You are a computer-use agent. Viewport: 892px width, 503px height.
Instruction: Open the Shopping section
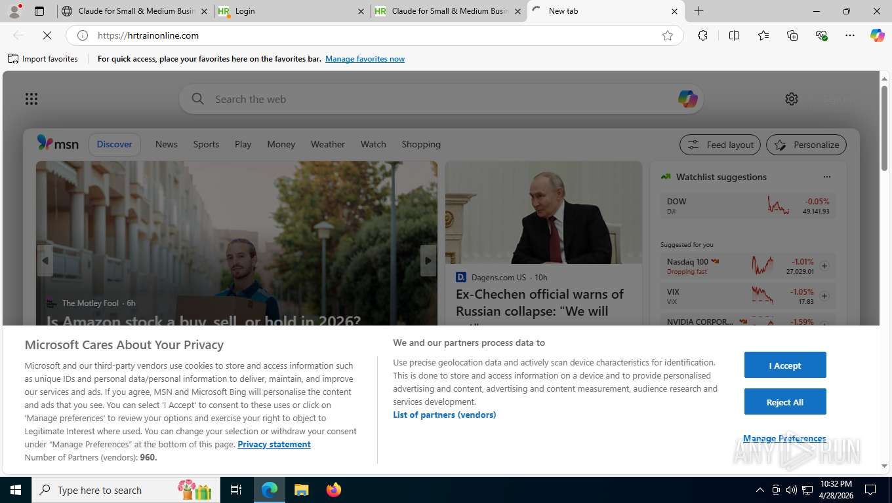pyautogui.click(x=421, y=144)
